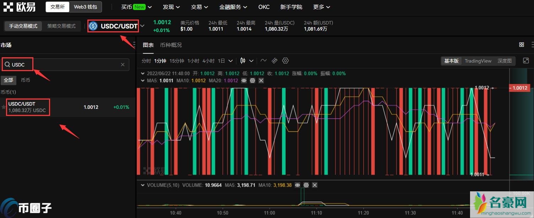Screen dimensions: 534x218
Task: Click the red 1.0012 price label on axis
Action: point(520,88)
